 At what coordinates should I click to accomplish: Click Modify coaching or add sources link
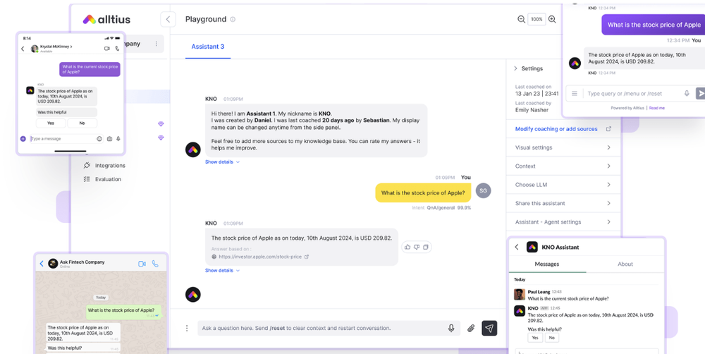[556, 129]
